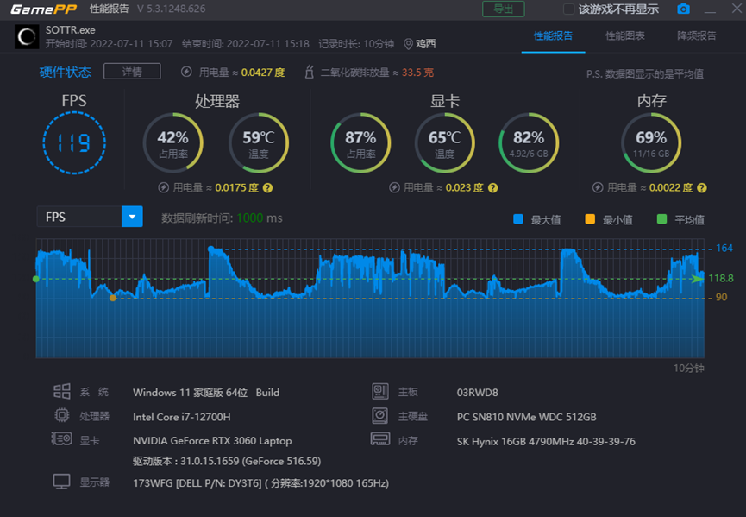Toggle the 最小值 legend series

tap(590, 219)
